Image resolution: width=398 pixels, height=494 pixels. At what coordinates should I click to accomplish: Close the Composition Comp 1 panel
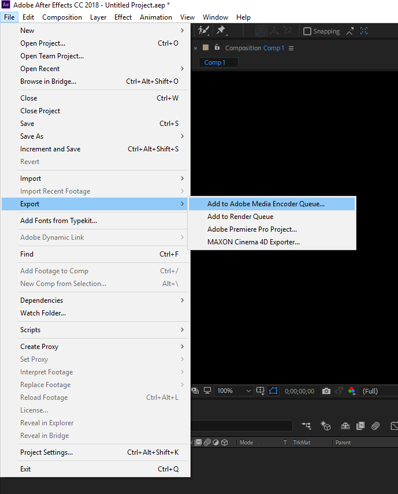(196, 48)
